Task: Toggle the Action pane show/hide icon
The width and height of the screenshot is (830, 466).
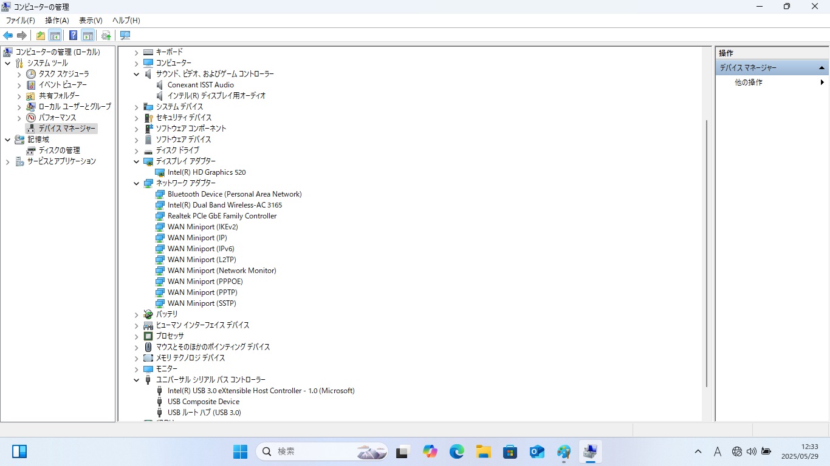Action: point(87,35)
